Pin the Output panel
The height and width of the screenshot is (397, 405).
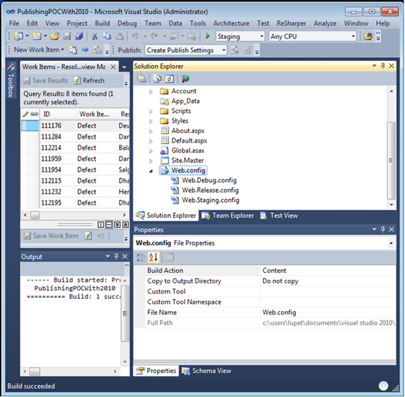(x=116, y=256)
